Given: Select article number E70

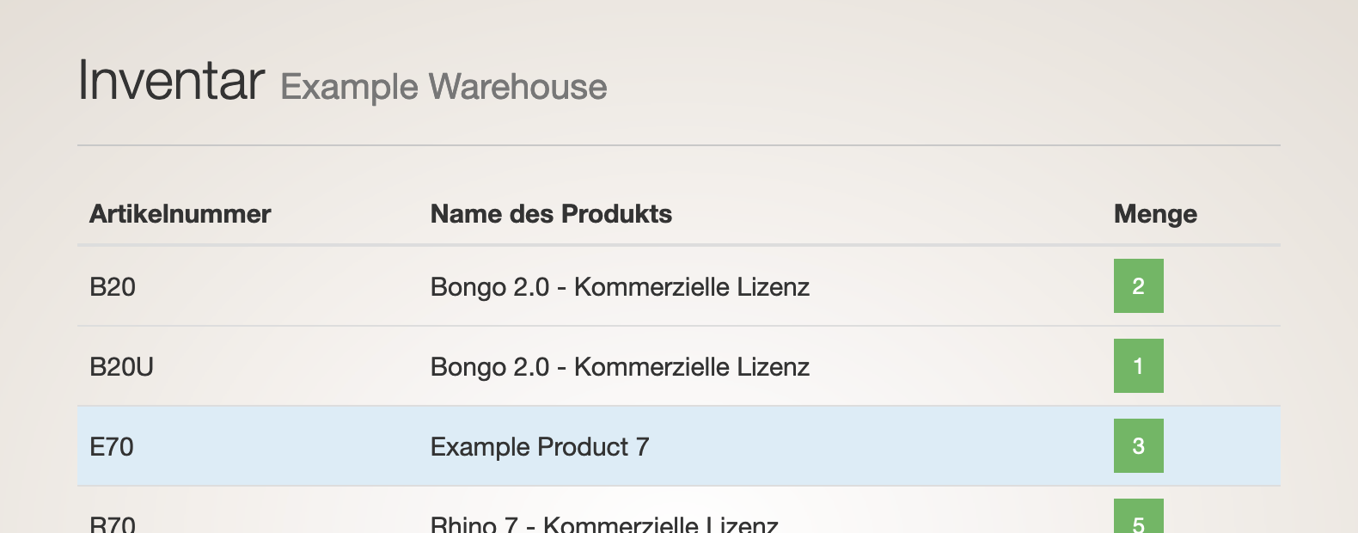Looking at the screenshot, I should (112, 446).
